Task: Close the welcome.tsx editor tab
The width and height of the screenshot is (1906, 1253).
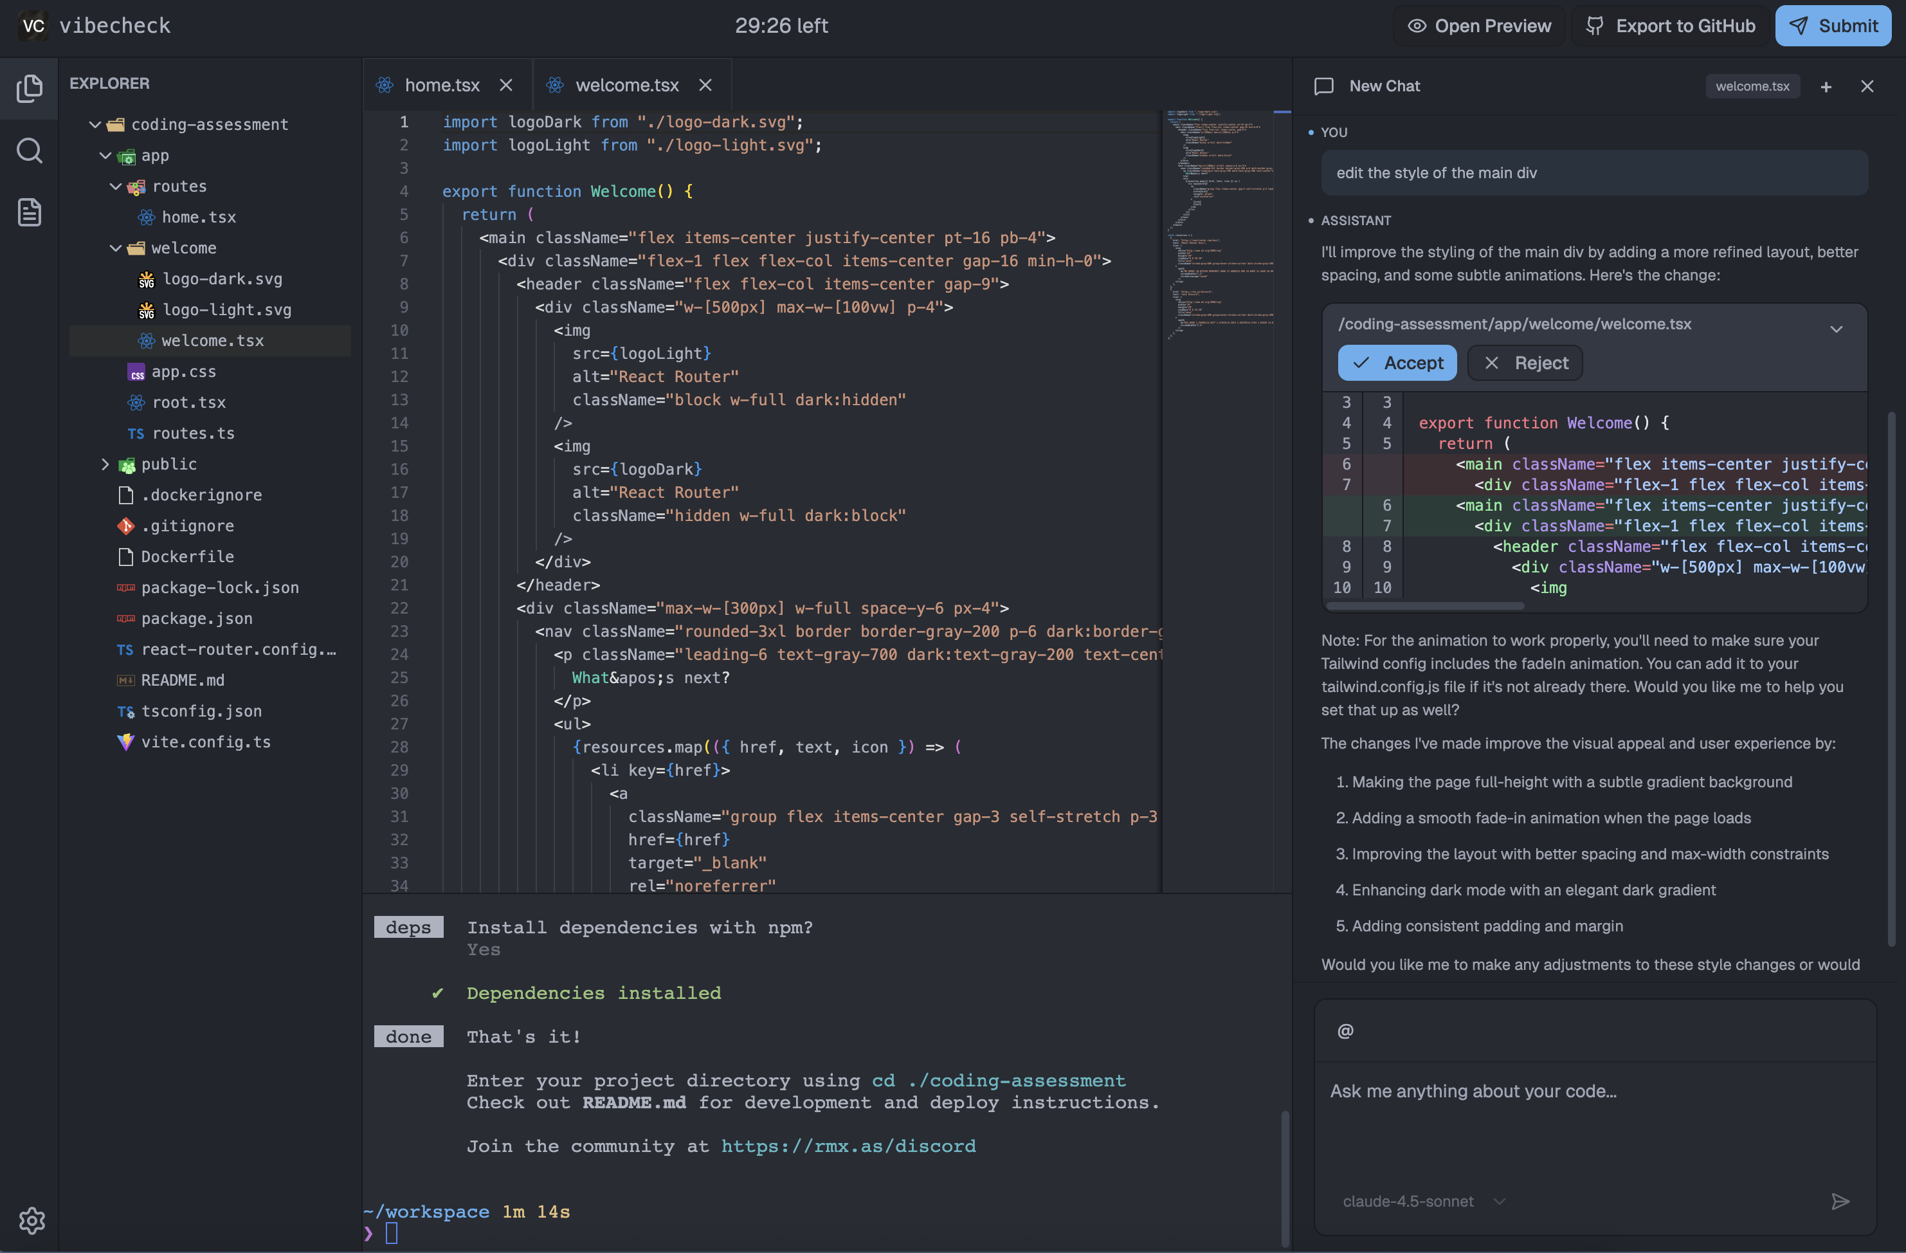Action: pos(705,84)
